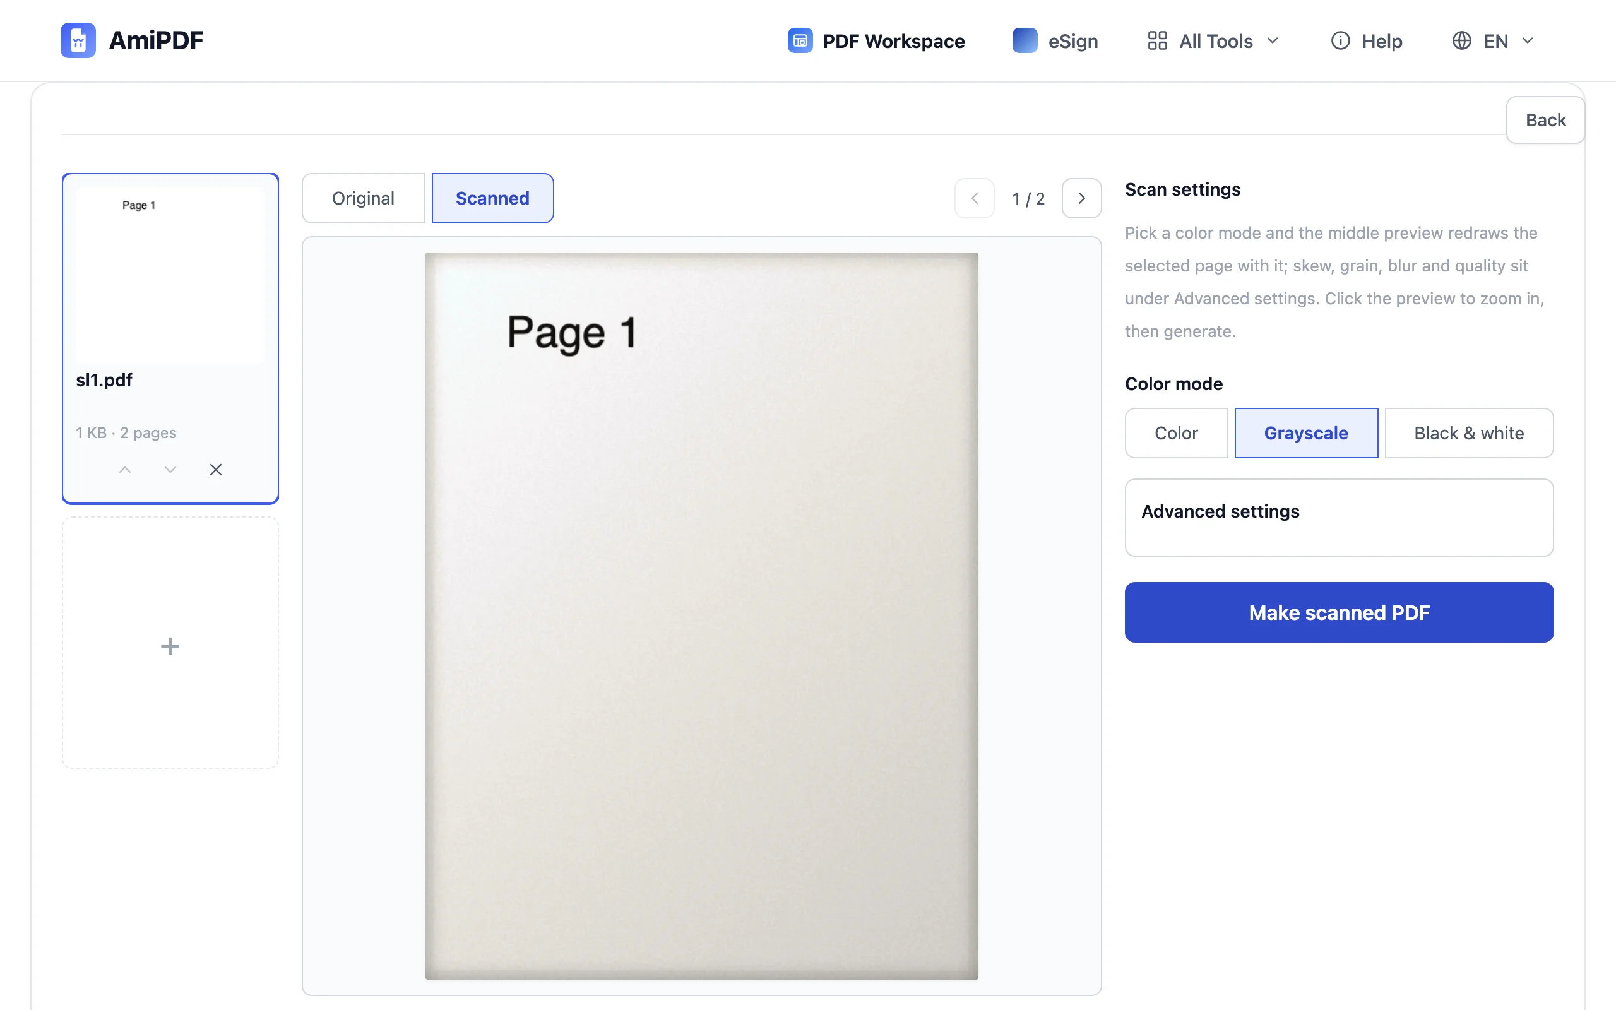This screenshot has height=1010, width=1616.
Task: Click the AmiPDF logo icon
Action: [x=78, y=41]
